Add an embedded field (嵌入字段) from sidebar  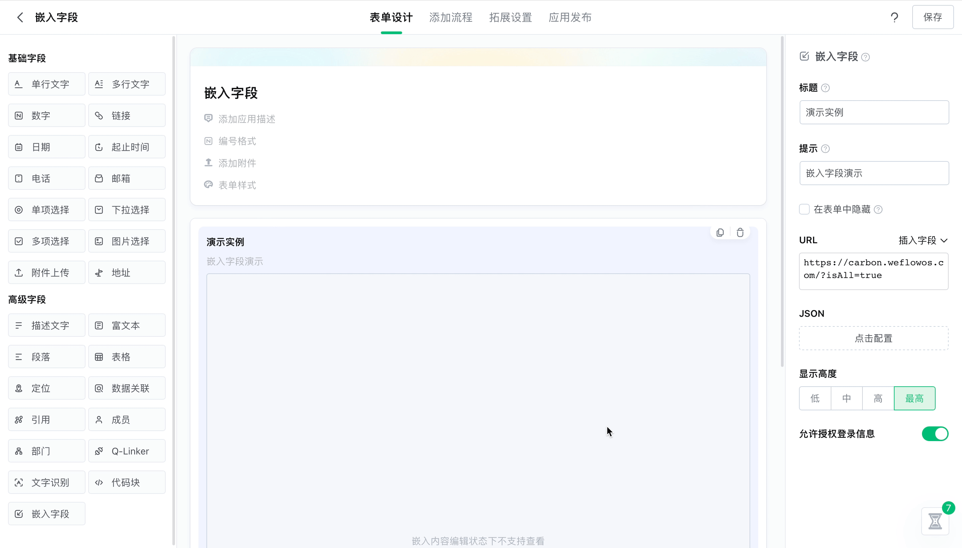[47, 514]
